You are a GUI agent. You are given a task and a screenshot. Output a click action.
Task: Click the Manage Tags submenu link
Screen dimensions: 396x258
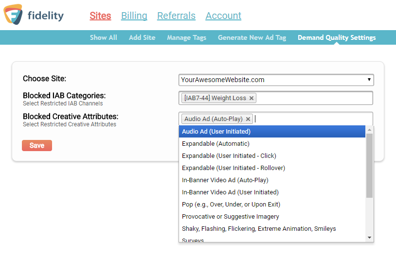pyautogui.click(x=187, y=37)
